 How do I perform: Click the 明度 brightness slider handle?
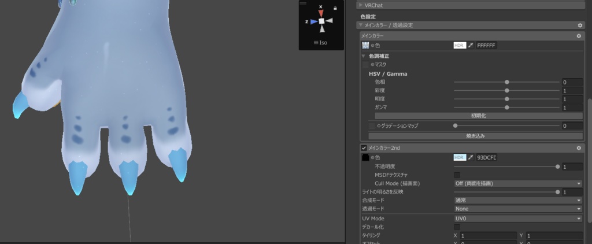pyautogui.click(x=506, y=99)
